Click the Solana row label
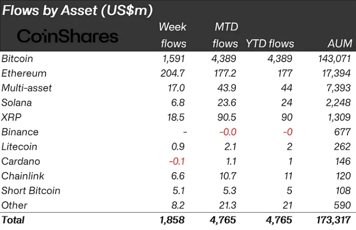The width and height of the screenshot is (356, 230). [16, 103]
